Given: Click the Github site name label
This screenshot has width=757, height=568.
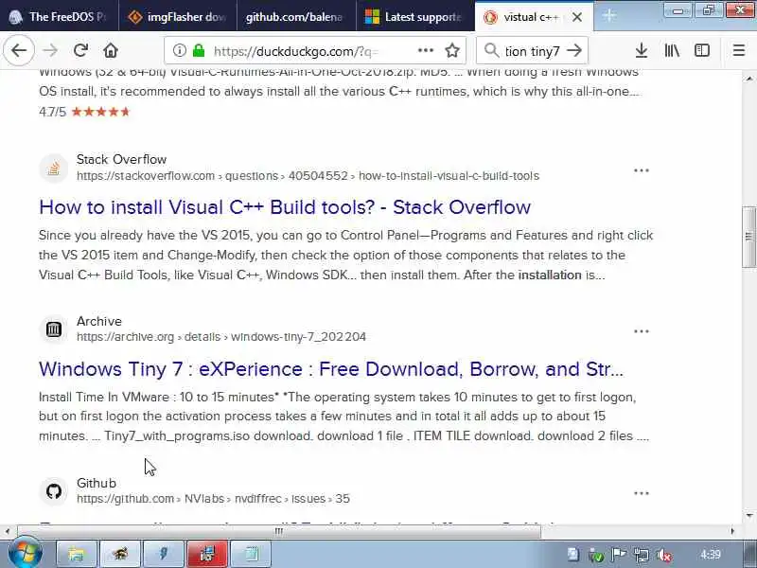Looking at the screenshot, I should click(x=97, y=483).
